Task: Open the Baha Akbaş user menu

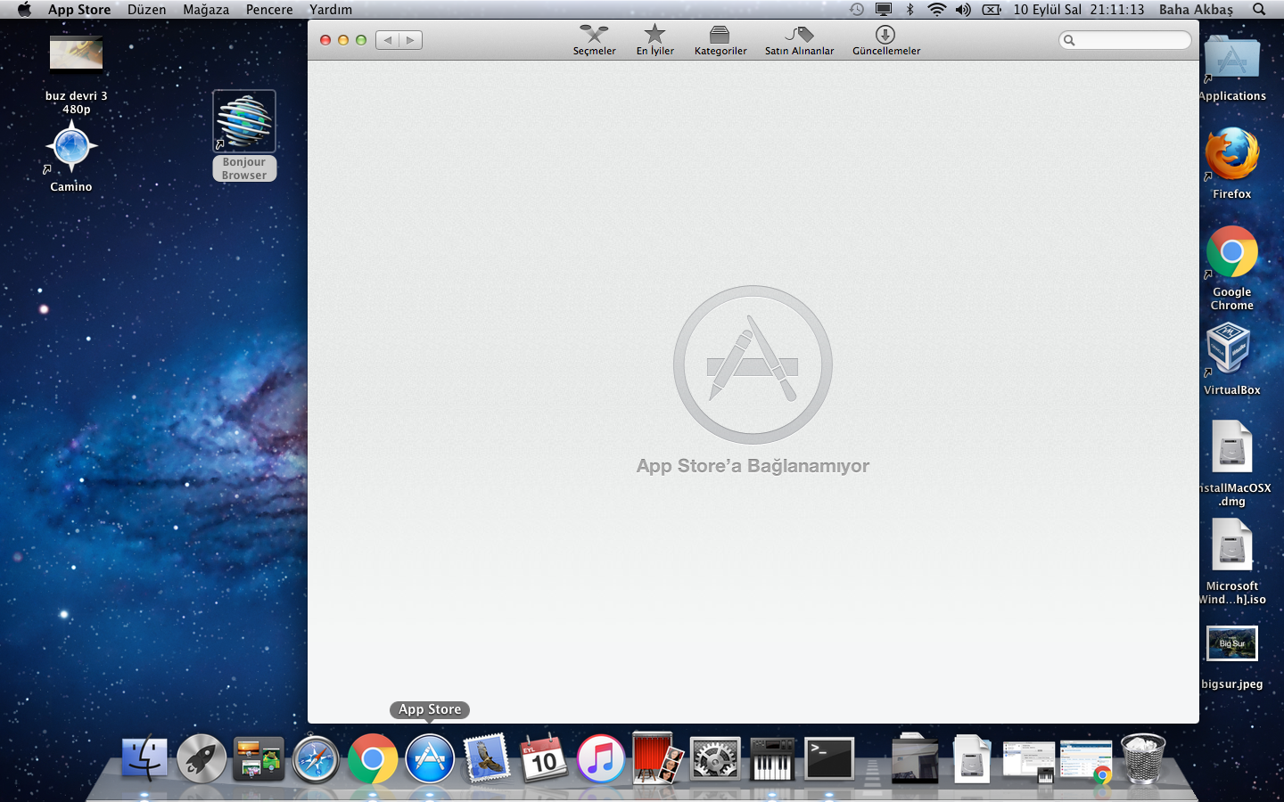Action: point(1197,10)
